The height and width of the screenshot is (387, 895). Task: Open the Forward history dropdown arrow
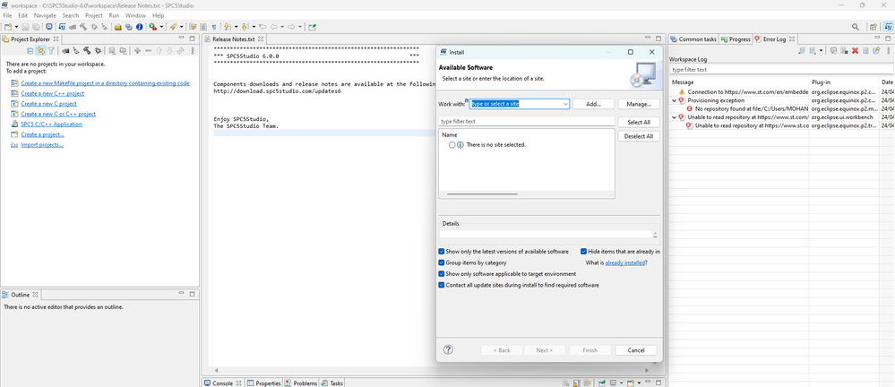click(299, 27)
